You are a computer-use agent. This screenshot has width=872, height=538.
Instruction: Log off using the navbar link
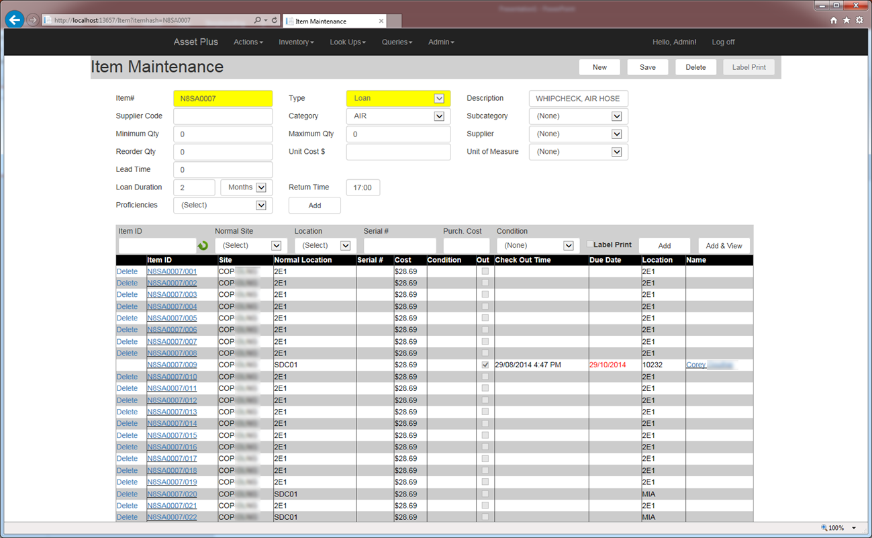[x=723, y=42]
